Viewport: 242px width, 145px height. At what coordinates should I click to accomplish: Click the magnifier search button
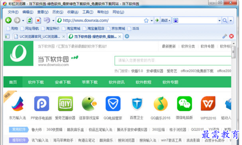(225, 20)
